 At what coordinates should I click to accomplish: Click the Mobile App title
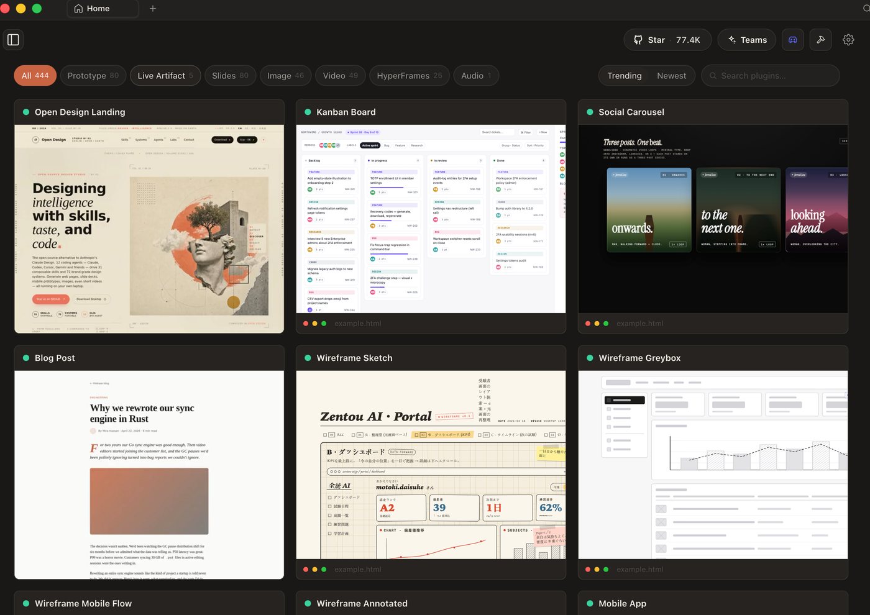[x=622, y=603]
